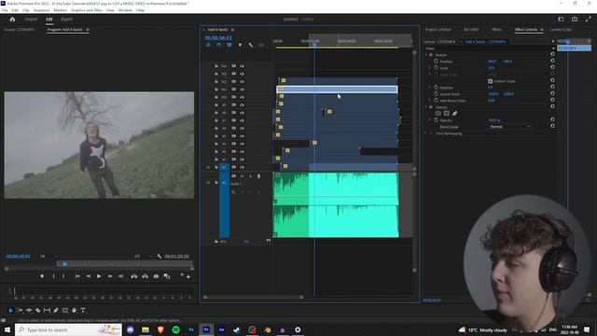Open the Workspaces icon at top right

pos(561,19)
